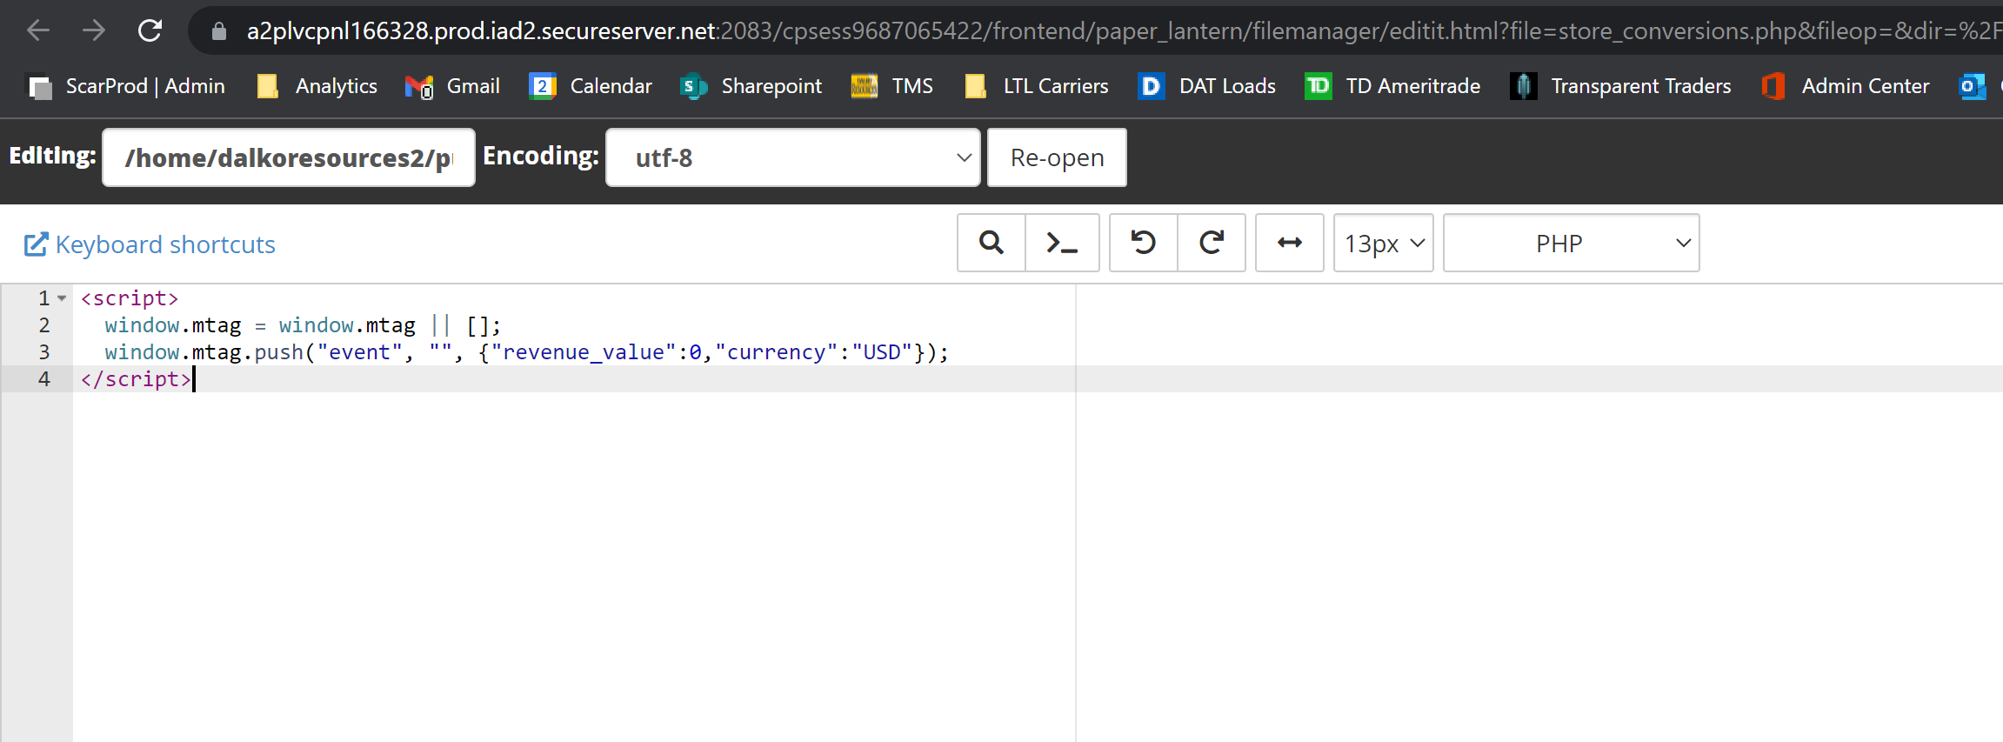Open the Transparent Traders bookmark
Screen dimensions: 2003x742
(x=1621, y=86)
